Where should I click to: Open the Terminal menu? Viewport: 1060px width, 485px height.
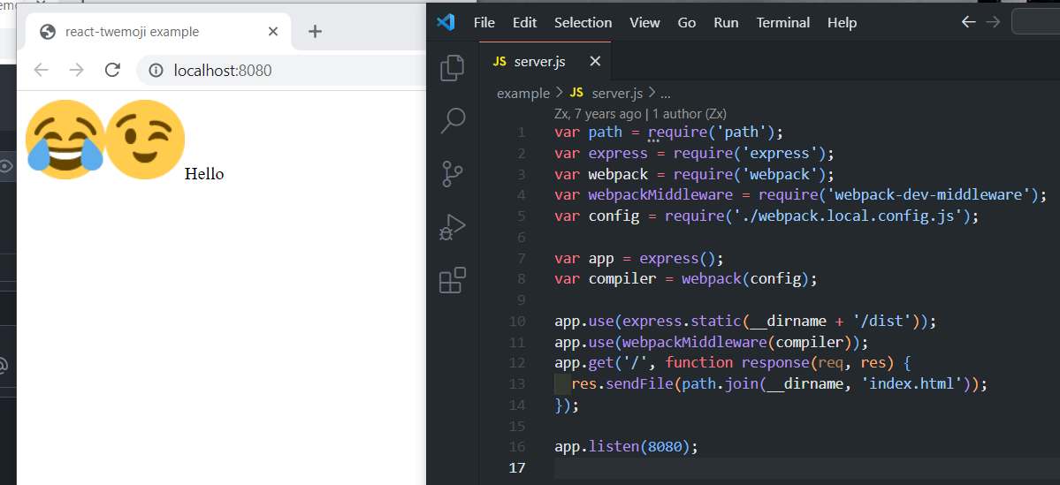[782, 22]
